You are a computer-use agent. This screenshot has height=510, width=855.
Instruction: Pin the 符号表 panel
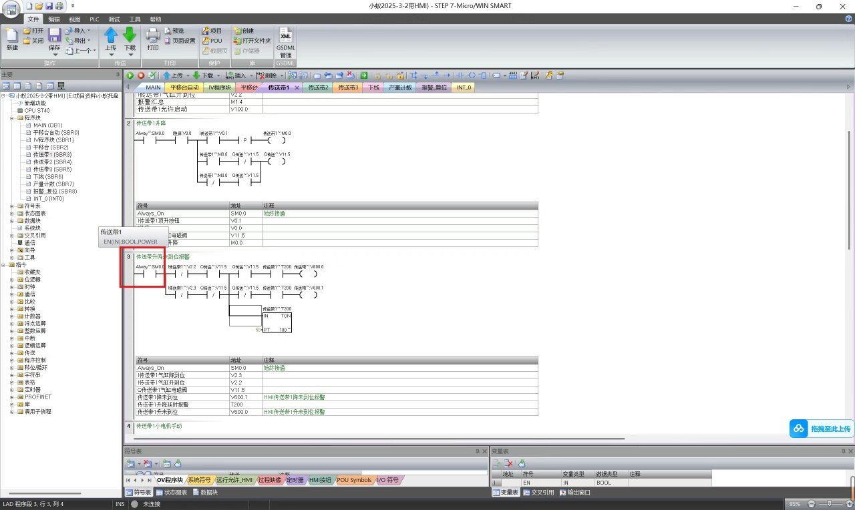click(477, 451)
